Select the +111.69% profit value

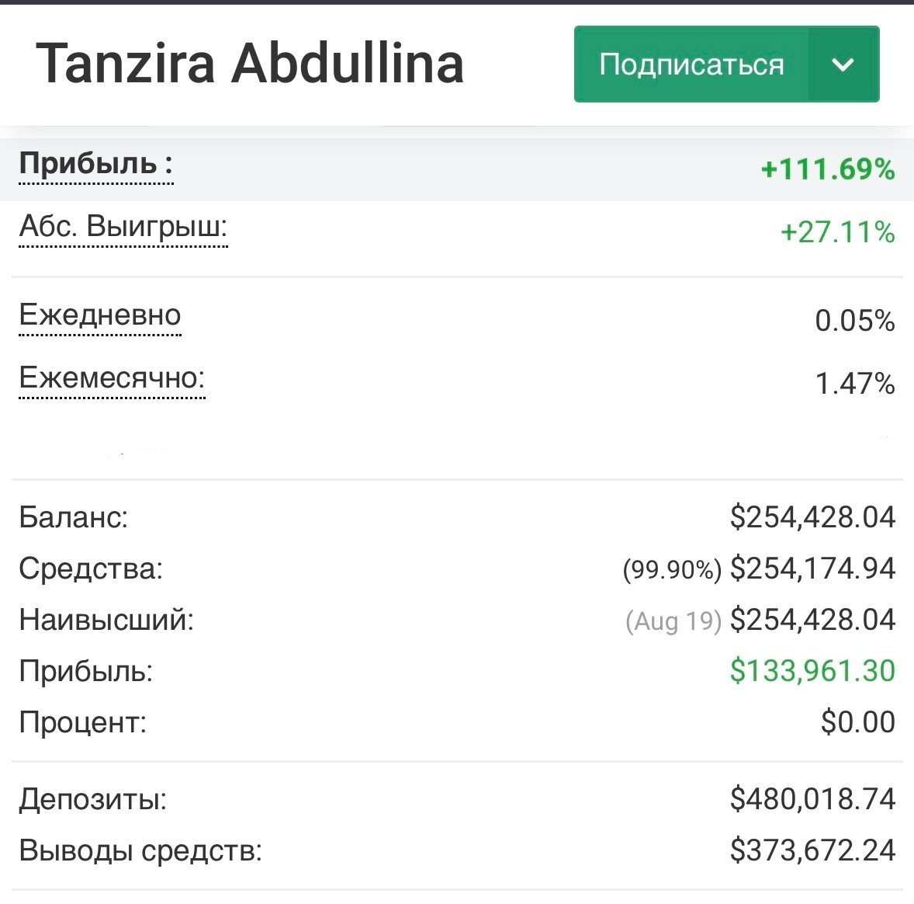coord(827,169)
